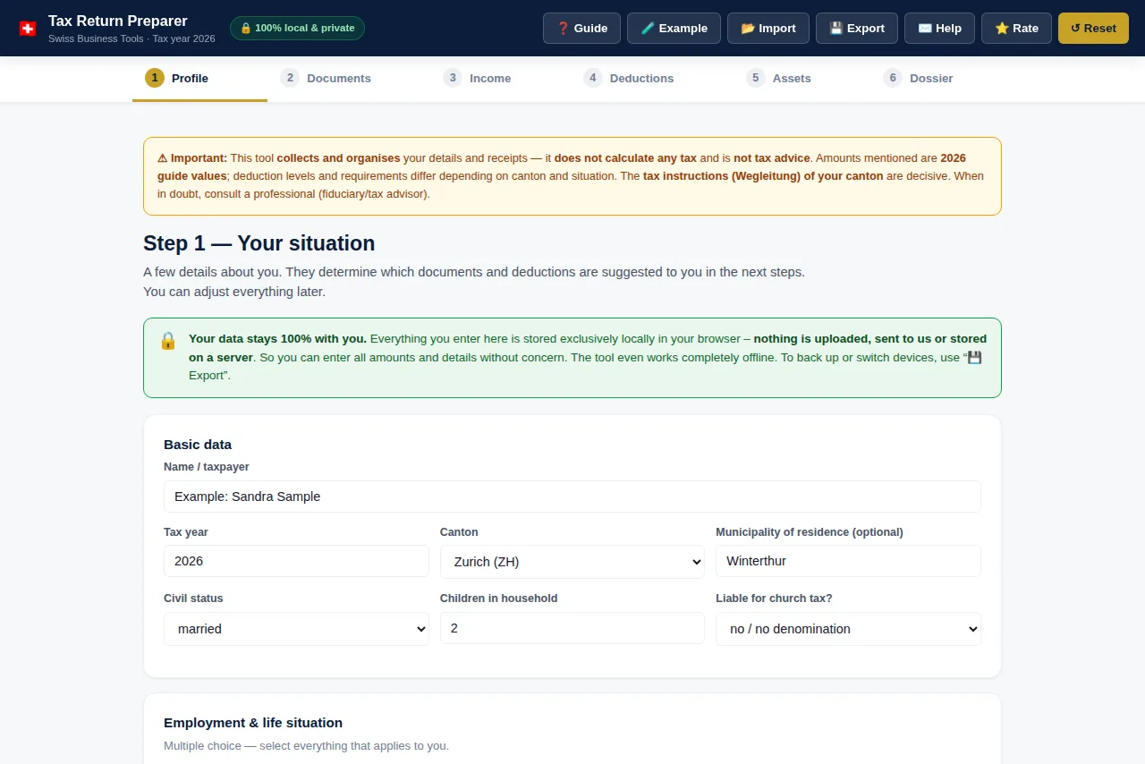Open the Help mail button
The image size is (1145, 764).
(939, 28)
